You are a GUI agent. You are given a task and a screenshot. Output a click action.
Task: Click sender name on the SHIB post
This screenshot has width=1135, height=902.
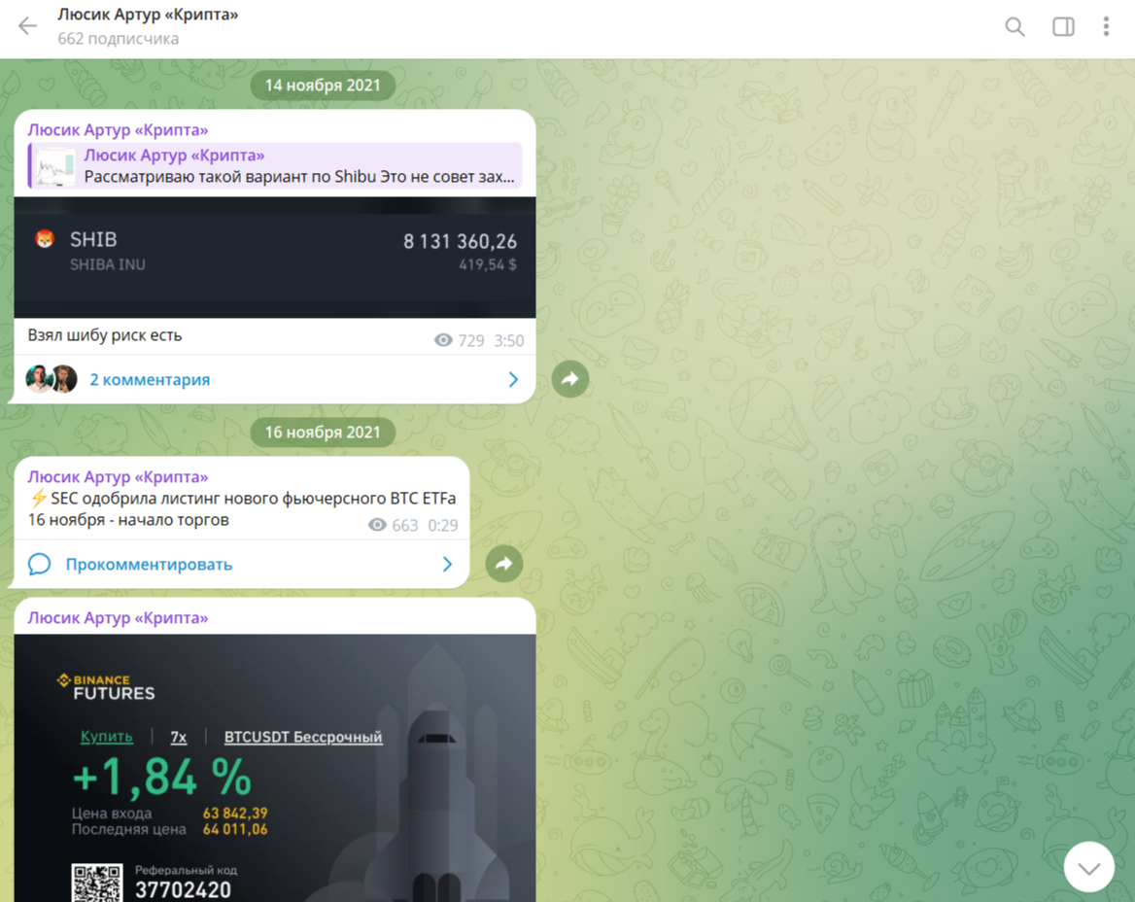(118, 129)
